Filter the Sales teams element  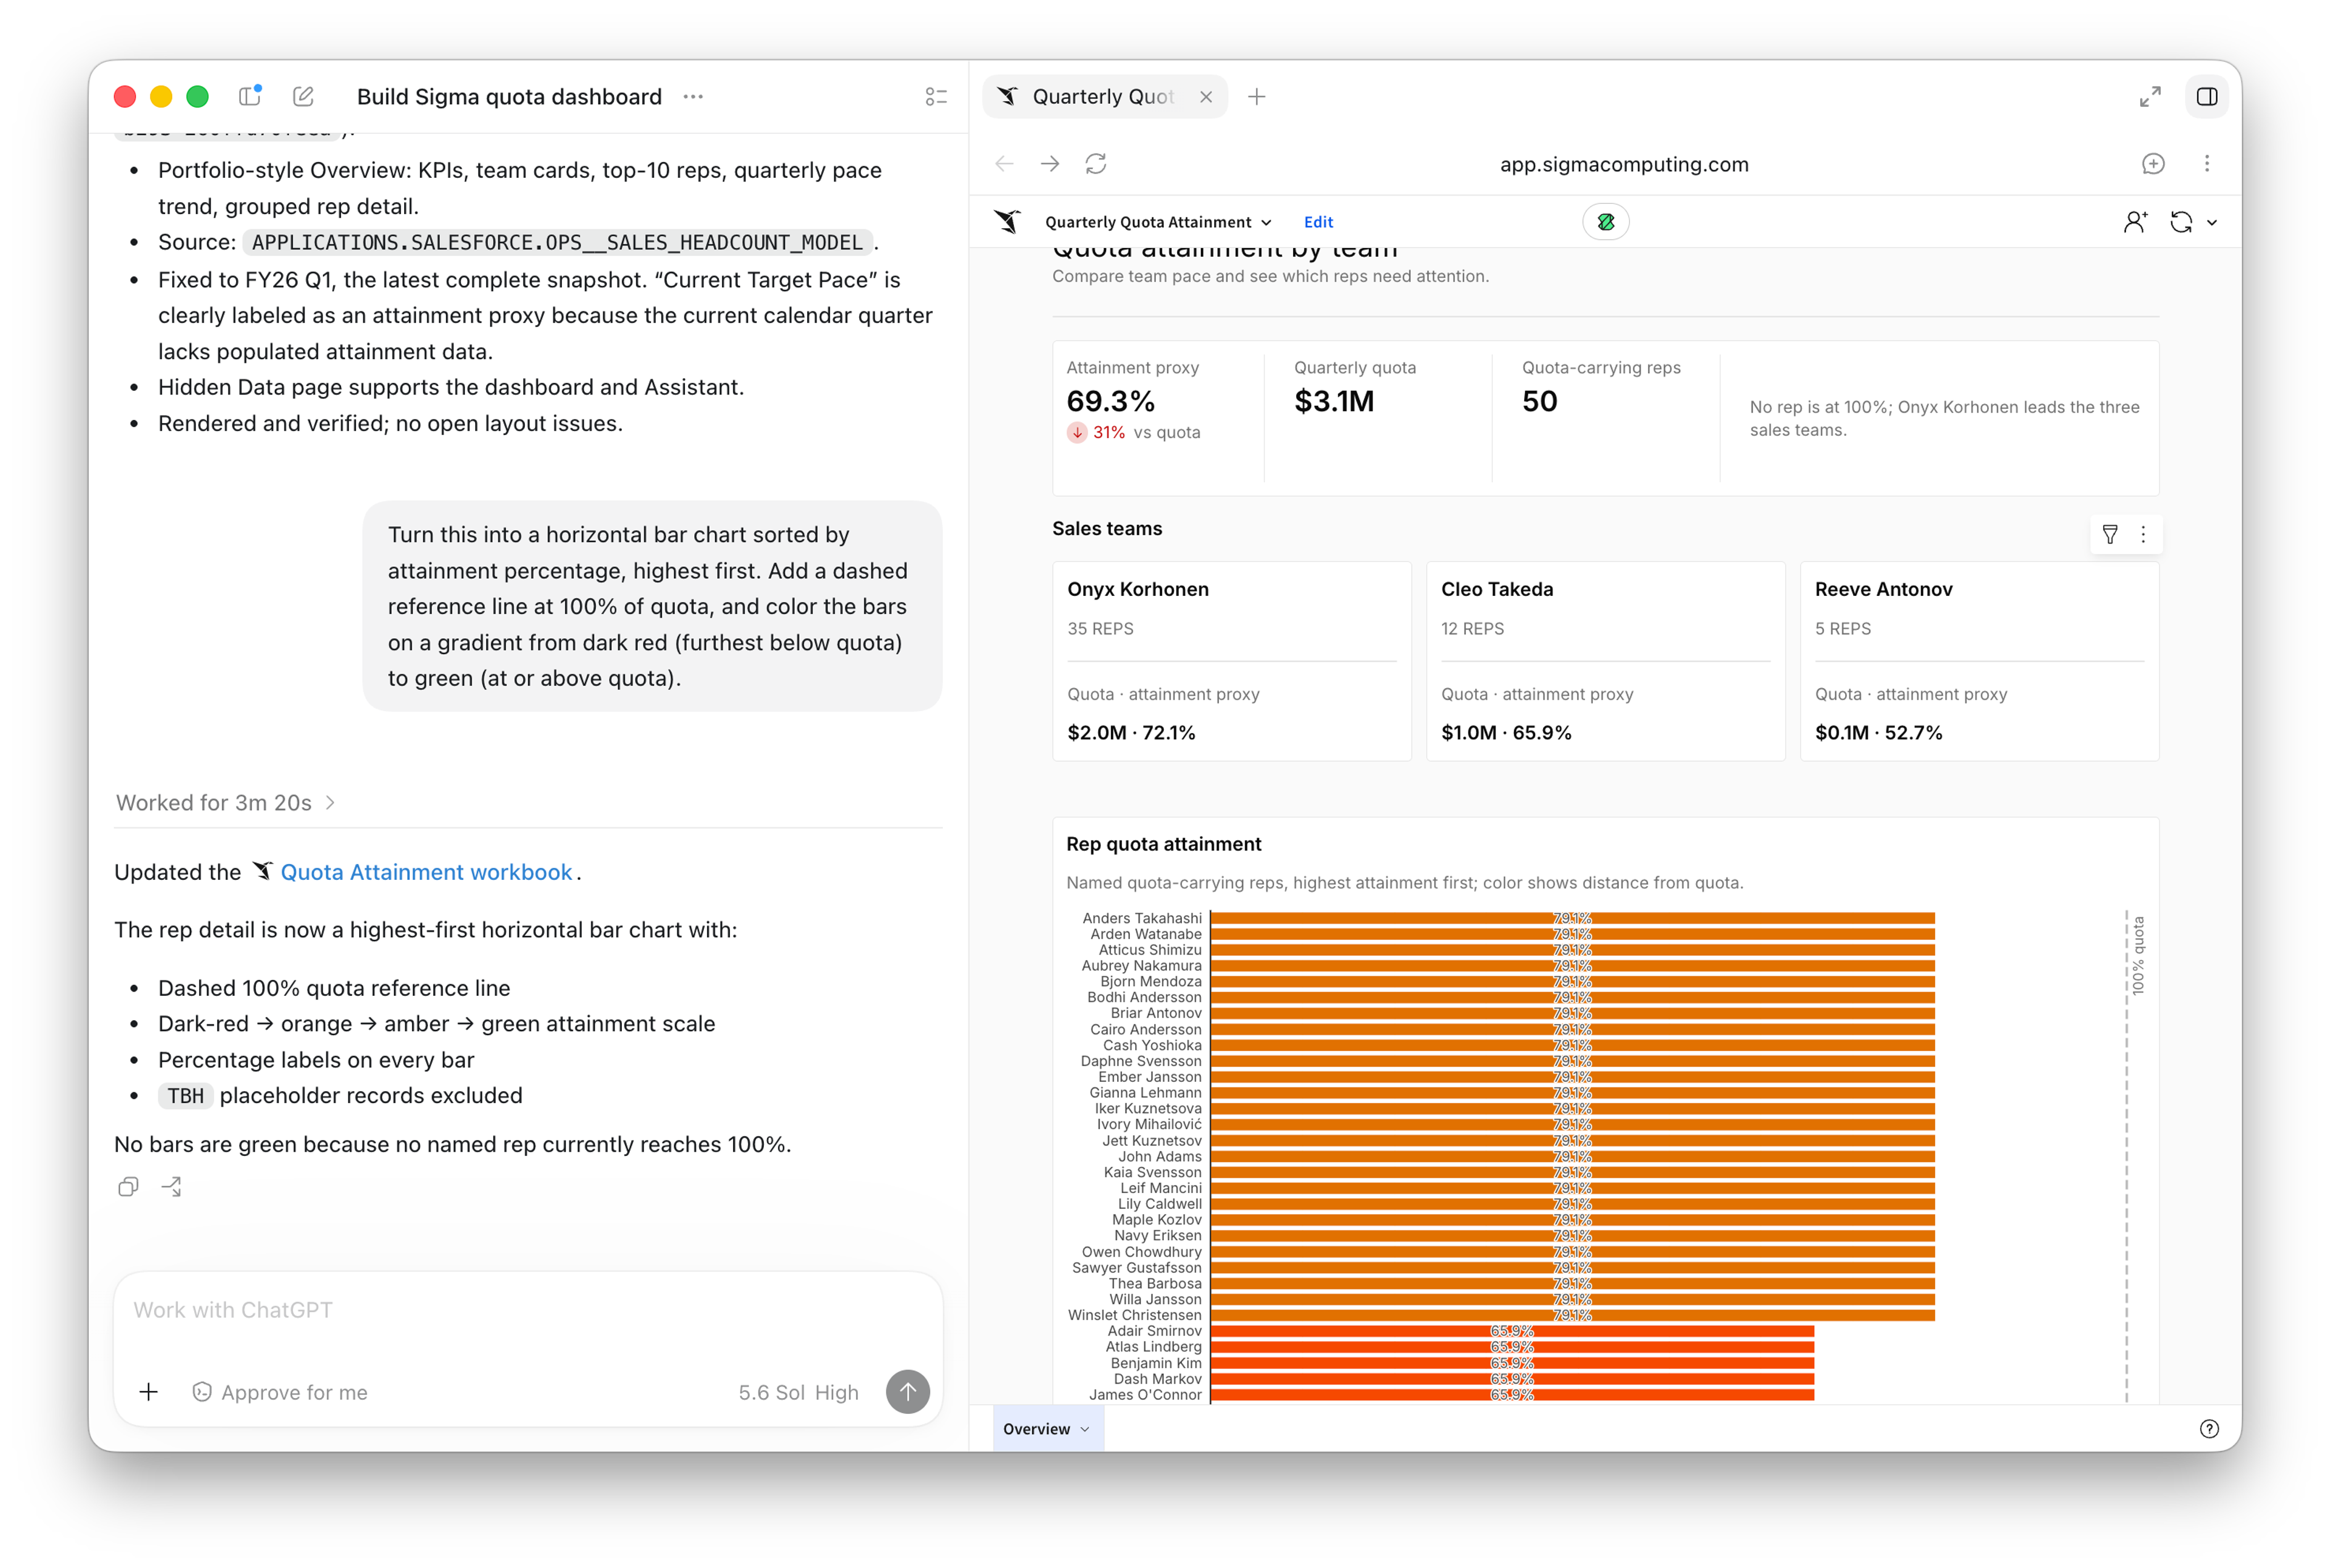coord(2109,534)
